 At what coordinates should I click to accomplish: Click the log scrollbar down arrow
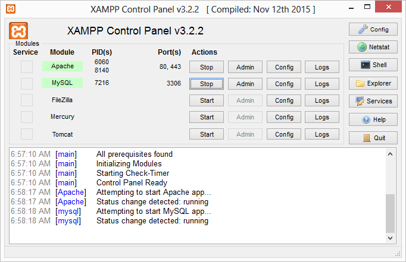pyautogui.click(x=390, y=238)
